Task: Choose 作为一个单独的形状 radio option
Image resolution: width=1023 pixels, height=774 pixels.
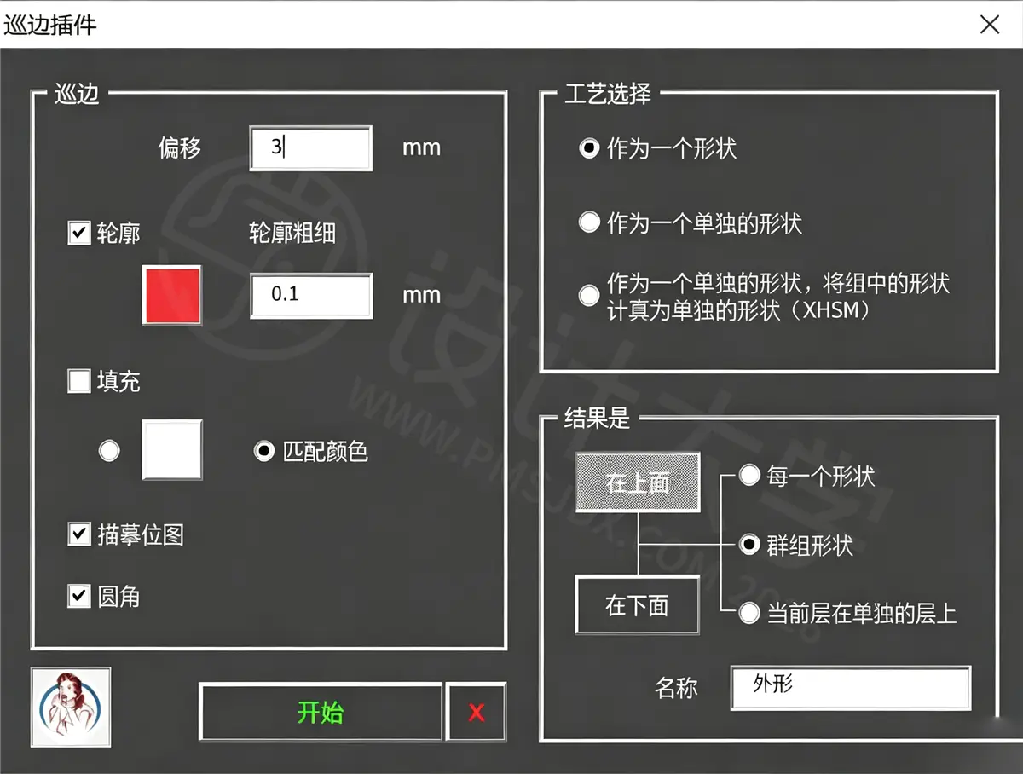Action: point(588,222)
